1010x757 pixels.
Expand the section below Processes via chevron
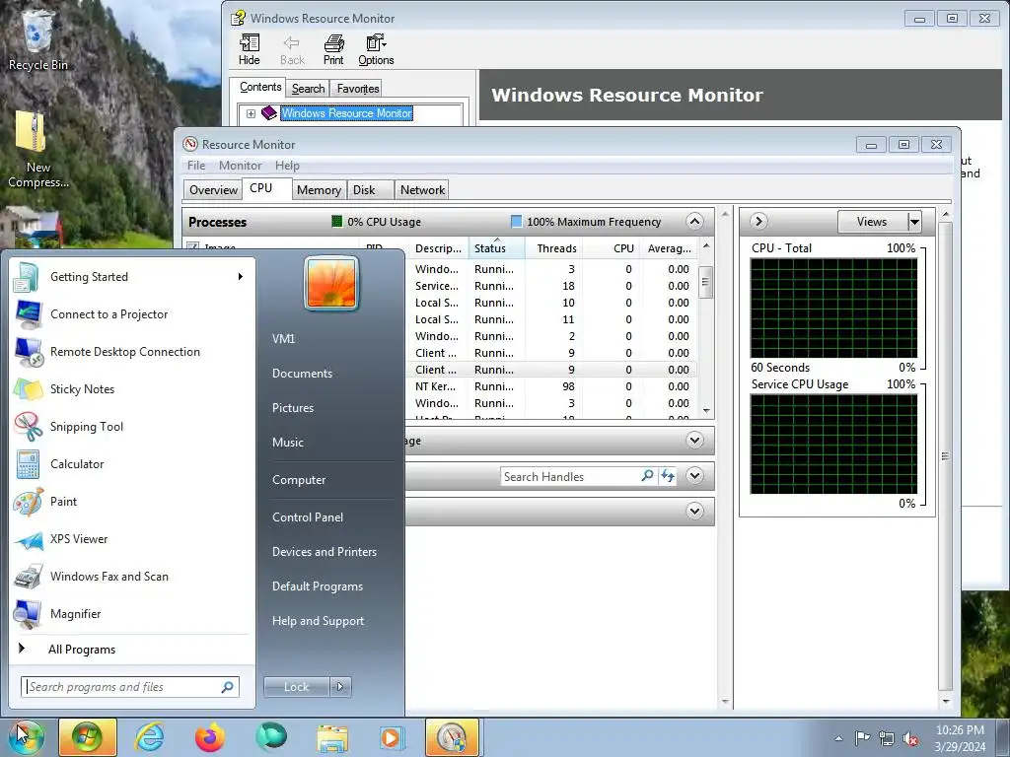(x=694, y=441)
